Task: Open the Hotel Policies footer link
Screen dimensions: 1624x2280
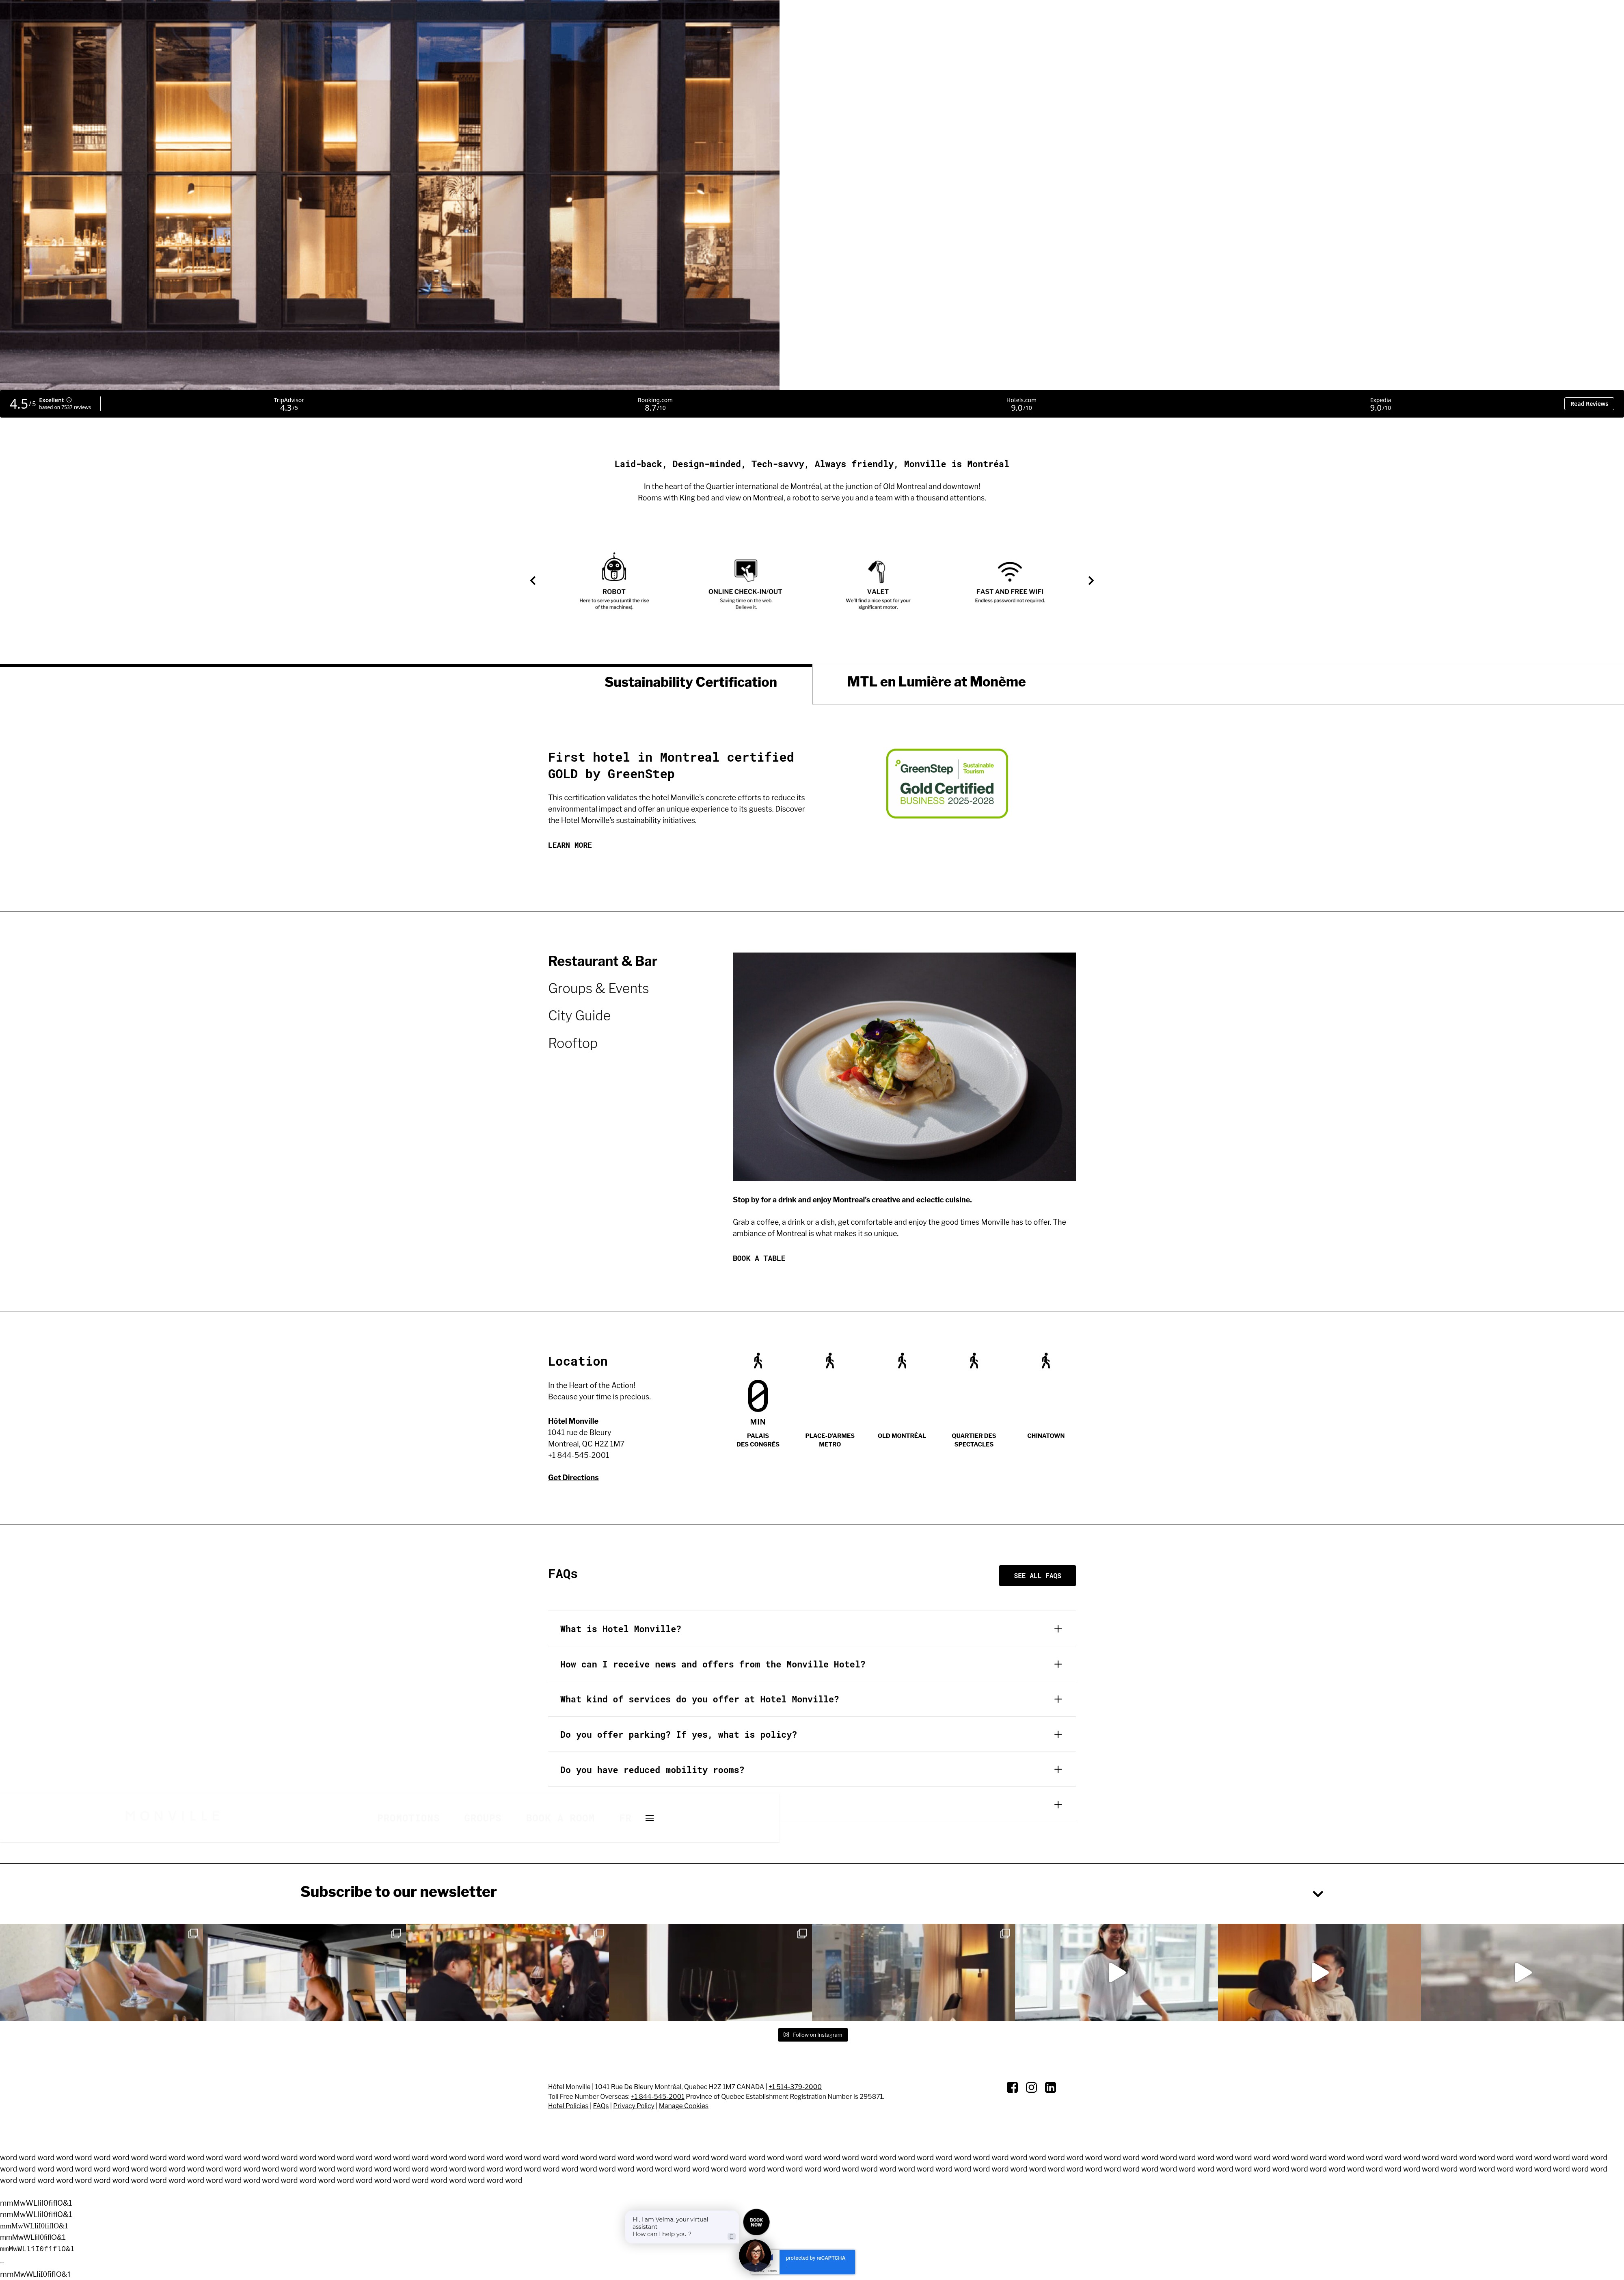Action: (568, 2106)
